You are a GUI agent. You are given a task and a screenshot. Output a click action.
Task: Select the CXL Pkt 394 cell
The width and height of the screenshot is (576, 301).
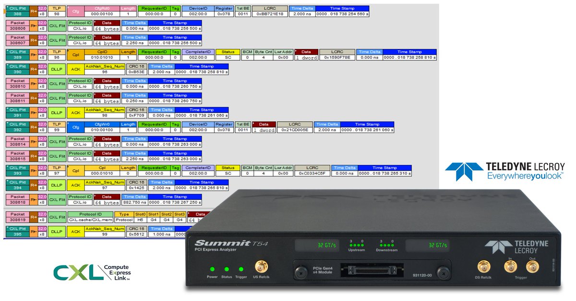pyautogui.click(x=17, y=185)
